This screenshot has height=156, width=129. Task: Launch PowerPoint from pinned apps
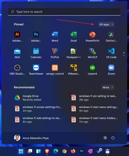(93, 37)
